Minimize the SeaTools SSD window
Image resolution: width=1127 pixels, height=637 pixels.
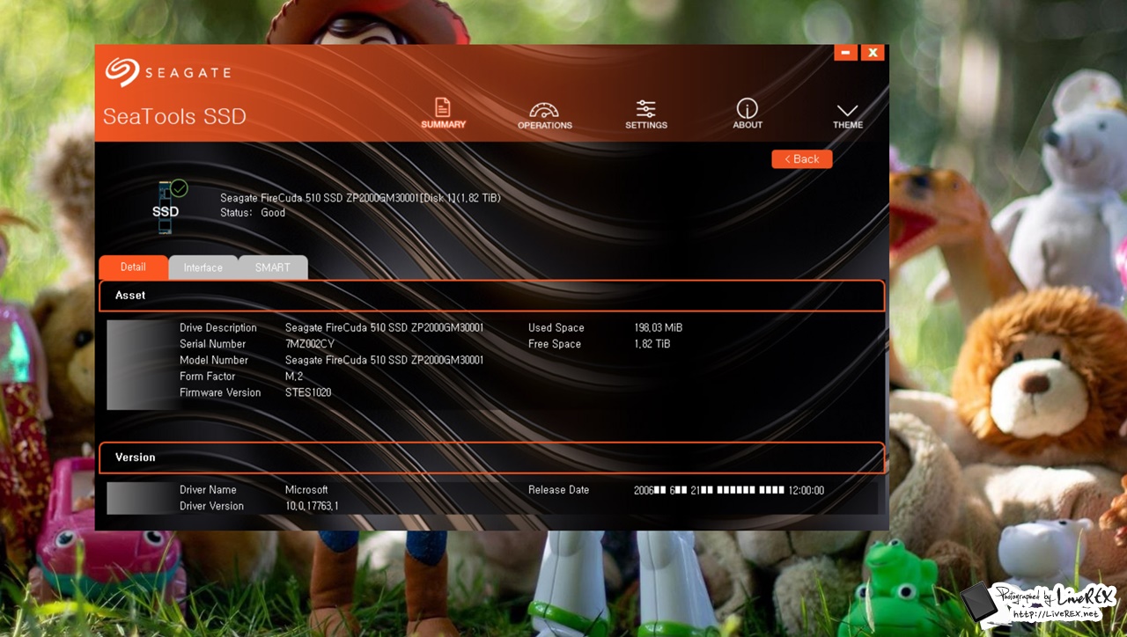tap(845, 53)
